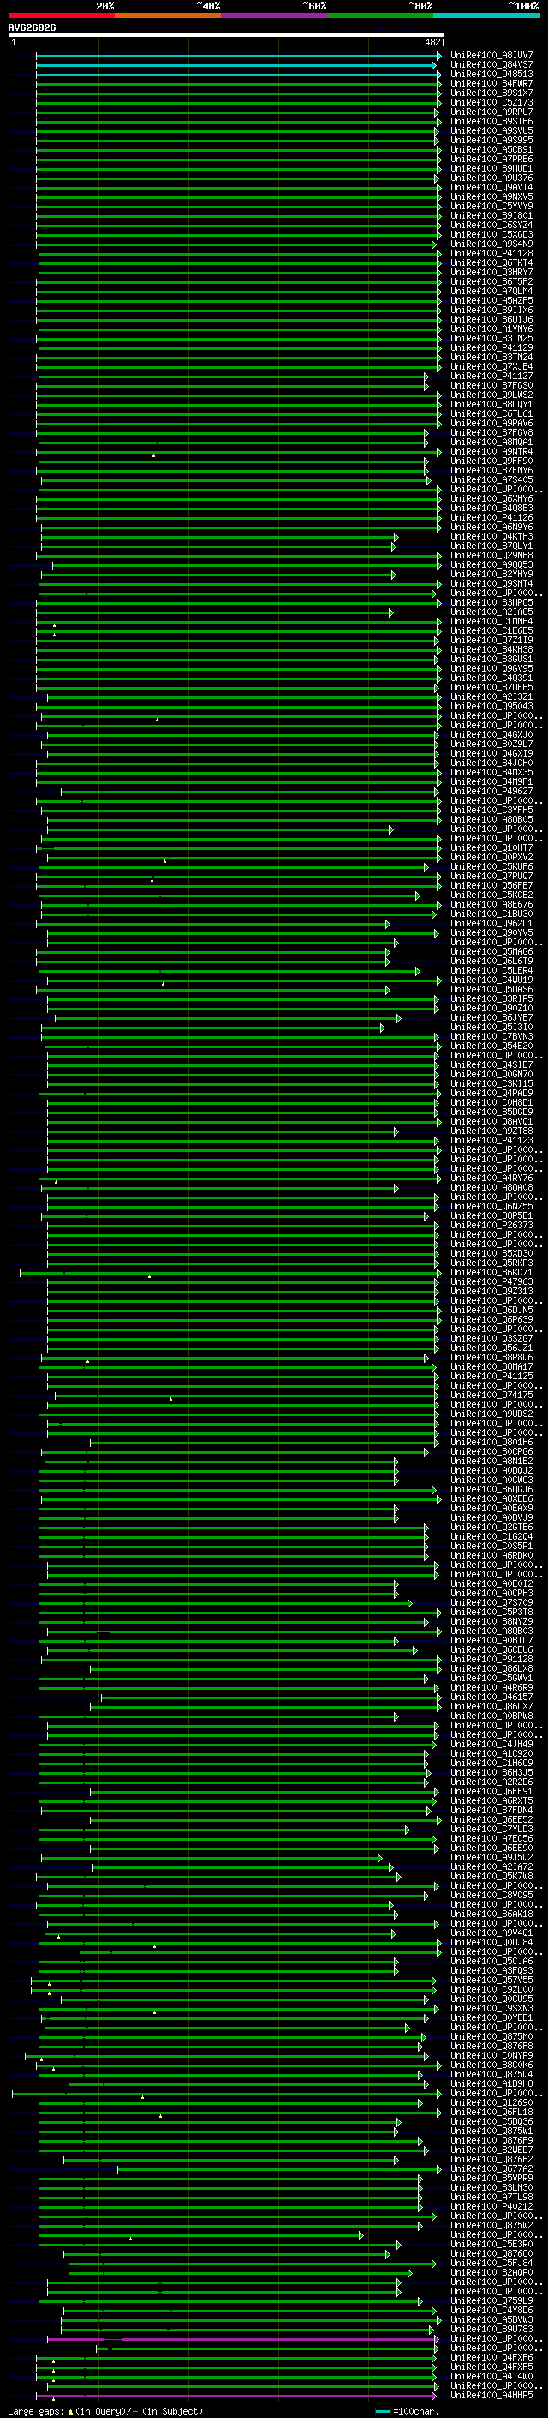Select hit UniRef100_Q4FXF6
548x2418 pixels.
click(x=491, y=2357)
